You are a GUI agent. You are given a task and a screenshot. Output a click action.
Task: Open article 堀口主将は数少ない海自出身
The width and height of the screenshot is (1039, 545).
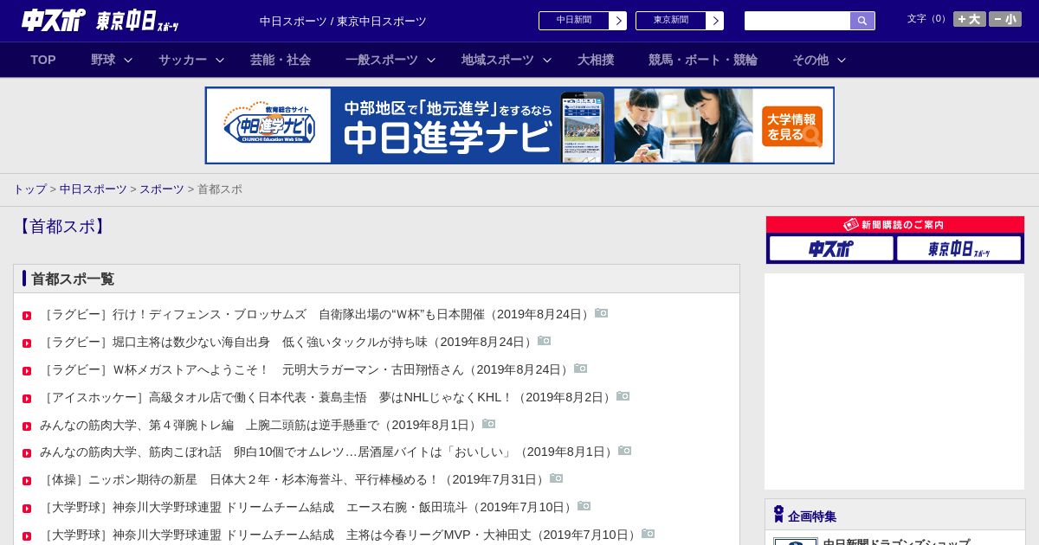point(288,342)
